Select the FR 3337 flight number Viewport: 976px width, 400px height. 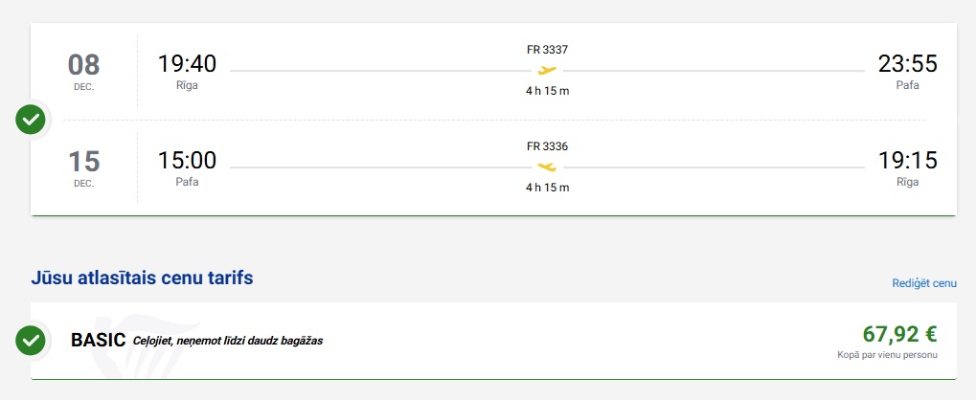point(547,50)
